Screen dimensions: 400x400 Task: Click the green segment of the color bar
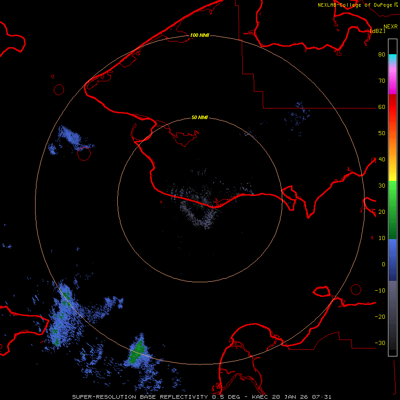click(x=392, y=210)
